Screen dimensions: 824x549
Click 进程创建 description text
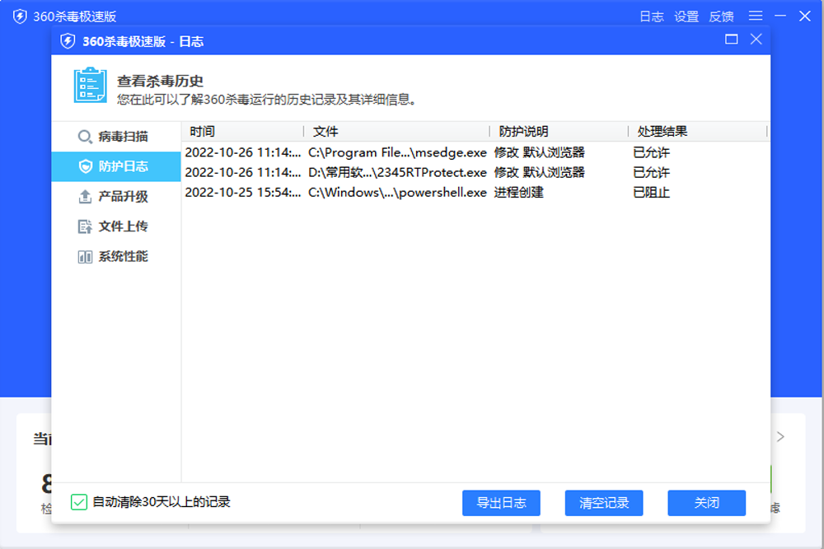tap(518, 193)
